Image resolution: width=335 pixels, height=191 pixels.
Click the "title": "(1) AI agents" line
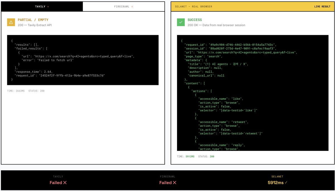click(x=218, y=64)
